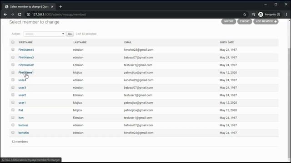Viewport: 291px width, 163px height.
Task: Open the user1 member link
Action: pos(22,103)
